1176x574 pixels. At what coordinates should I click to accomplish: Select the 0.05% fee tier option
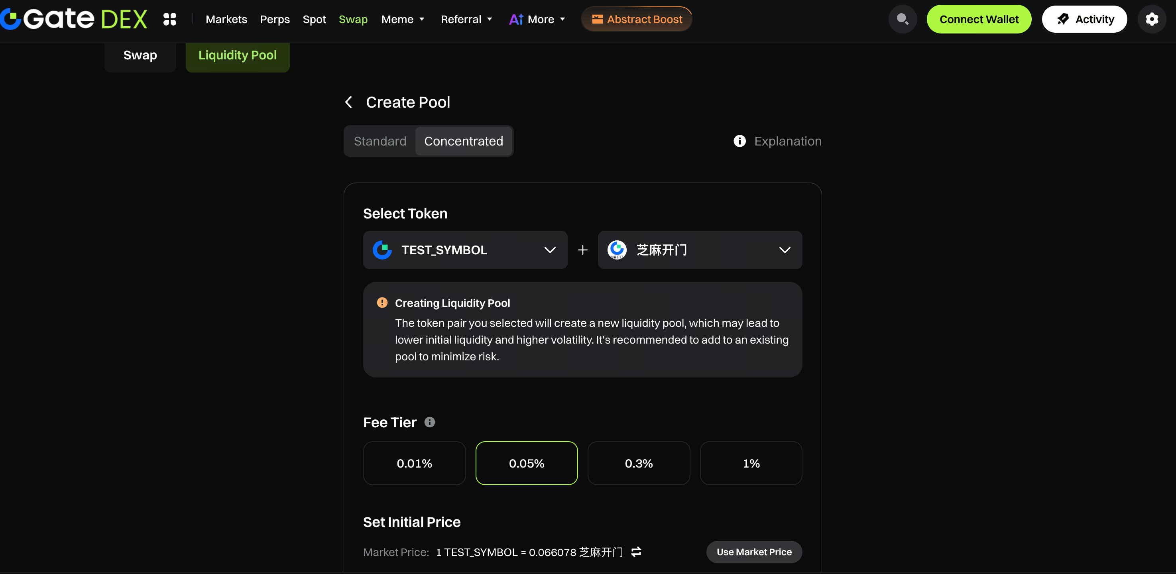point(526,463)
